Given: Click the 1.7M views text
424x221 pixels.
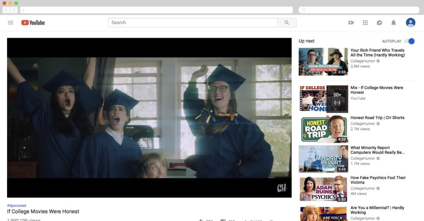Looking at the screenshot, I should (360, 164).
